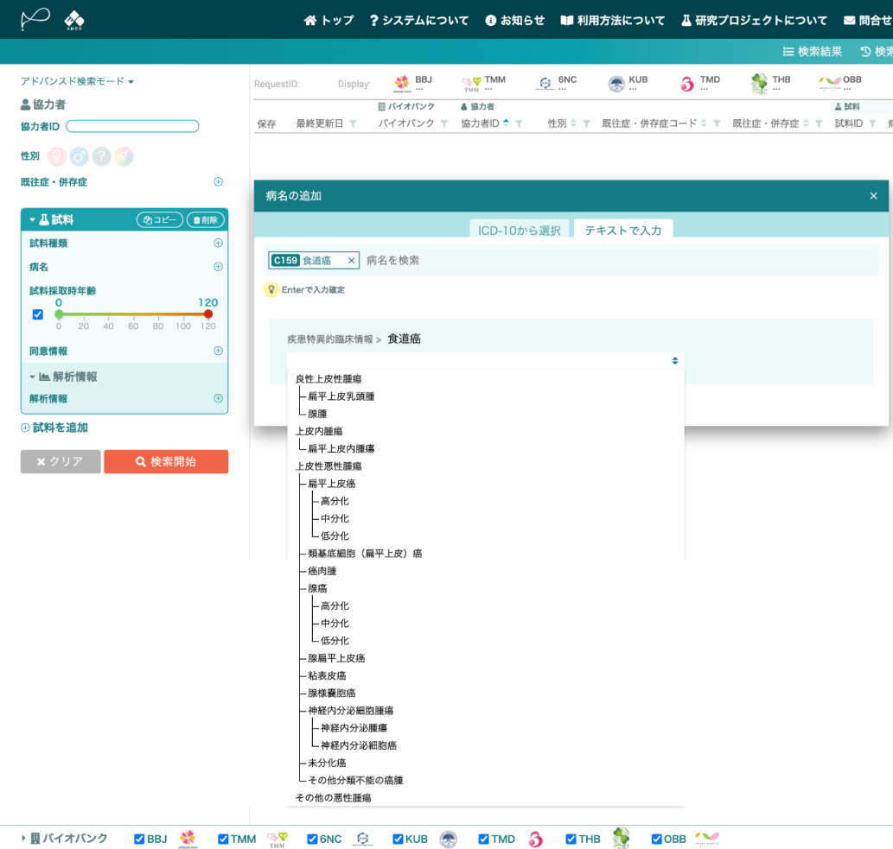Filter the 試料ID column
893x849 pixels.
872,124
